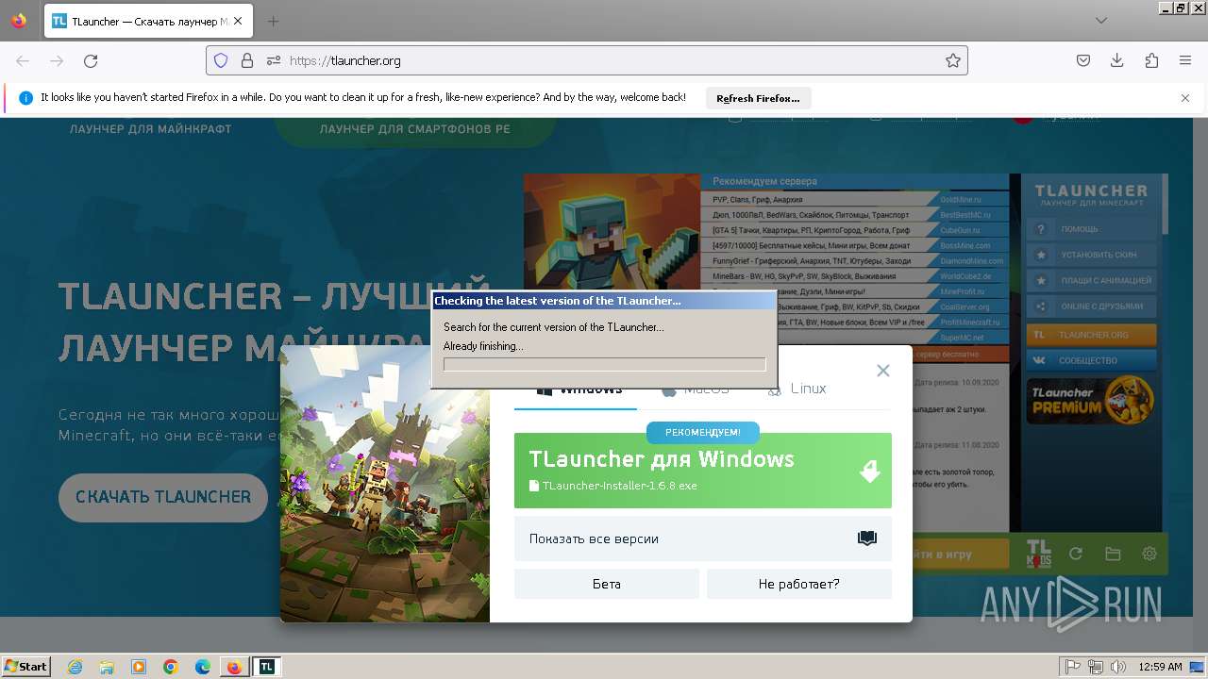Expand the list all tabs chevron
The image size is (1208, 679).
[x=1101, y=21]
